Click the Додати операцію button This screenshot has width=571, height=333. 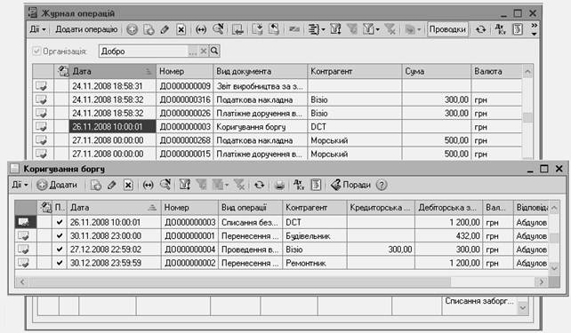point(86,29)
